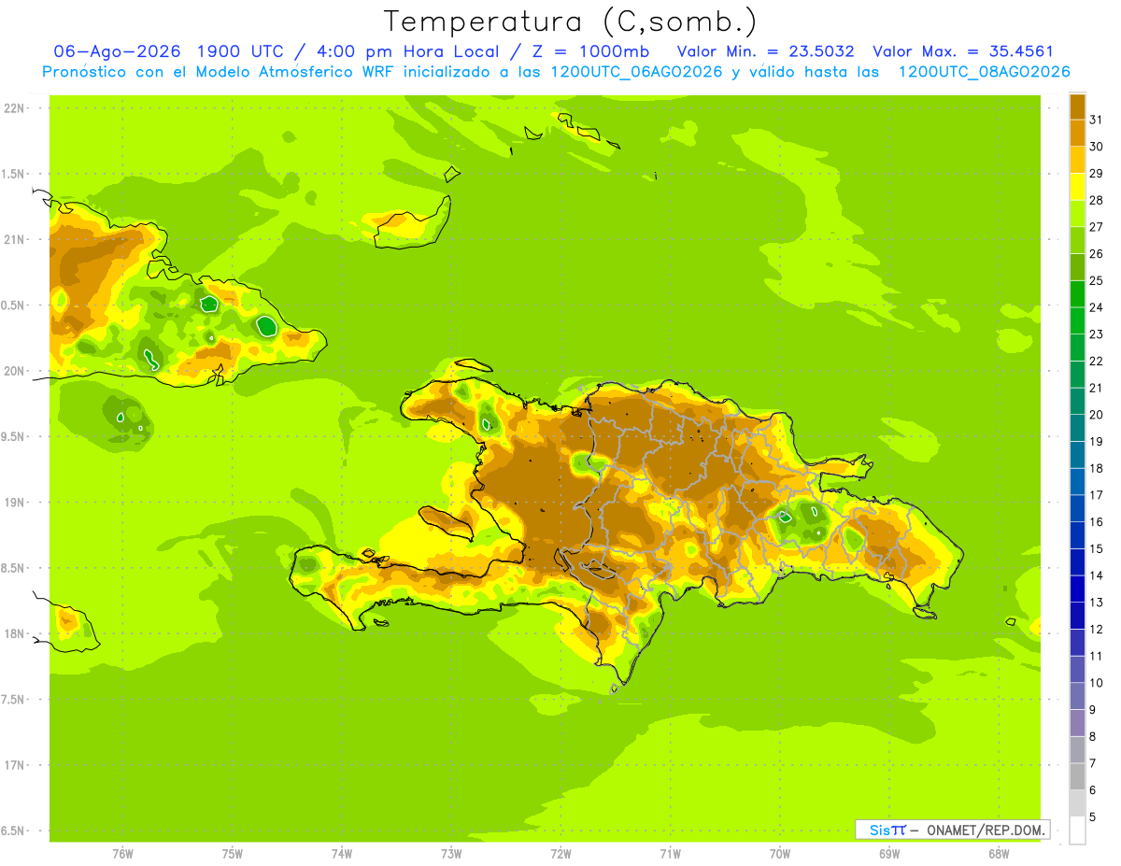
Task: Click the "17N" latitude axis label
Action: pyautogui.click(x=14, y=765)
